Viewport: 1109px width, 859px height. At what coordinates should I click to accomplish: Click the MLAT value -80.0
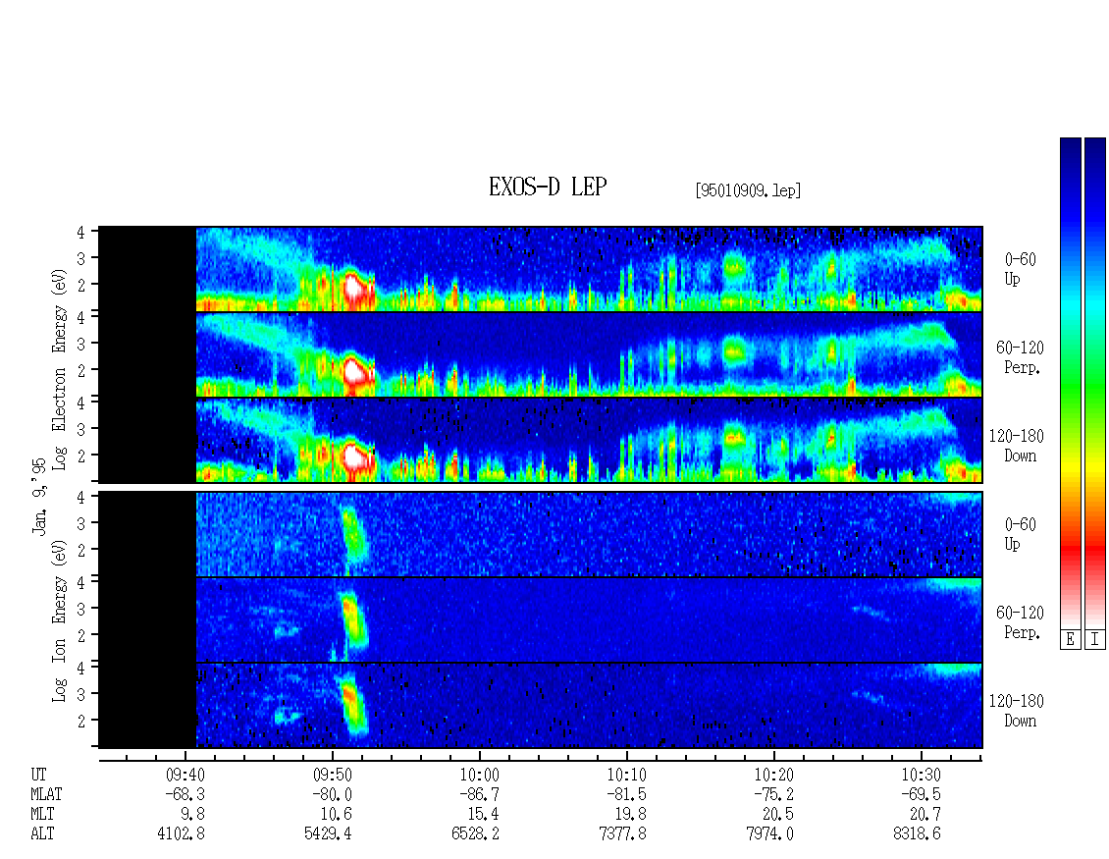[x=333, y=794]
